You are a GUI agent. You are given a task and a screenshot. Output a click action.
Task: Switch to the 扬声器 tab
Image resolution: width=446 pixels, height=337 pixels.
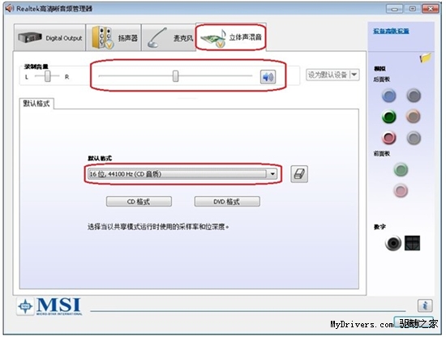click(x=114, y=37)
